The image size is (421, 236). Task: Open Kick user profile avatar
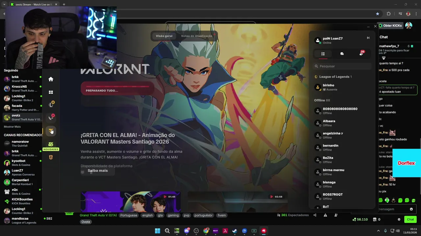409,26
